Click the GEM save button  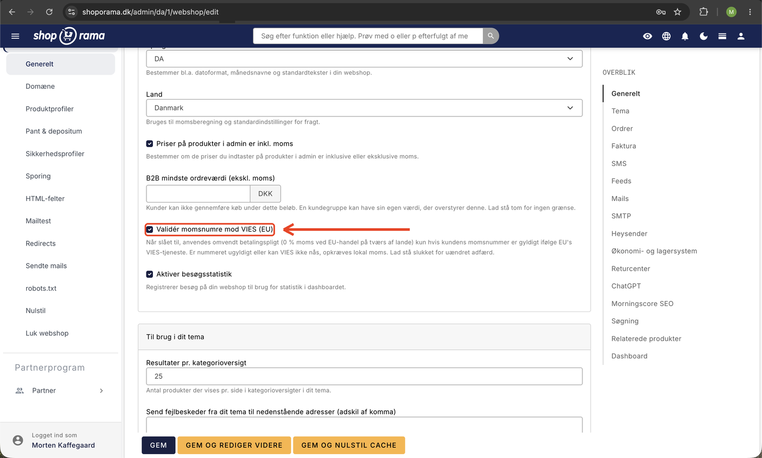pyautogui.click(x=158, y=445)
